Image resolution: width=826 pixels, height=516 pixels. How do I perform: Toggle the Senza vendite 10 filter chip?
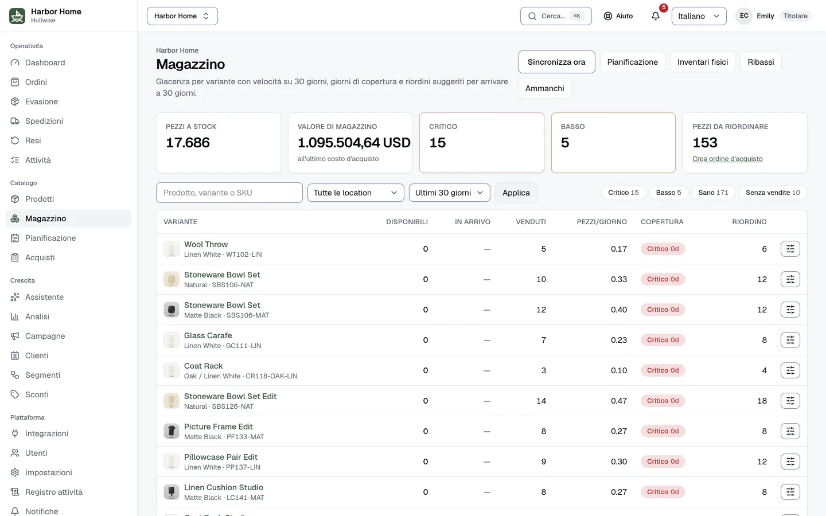(773, 193)
